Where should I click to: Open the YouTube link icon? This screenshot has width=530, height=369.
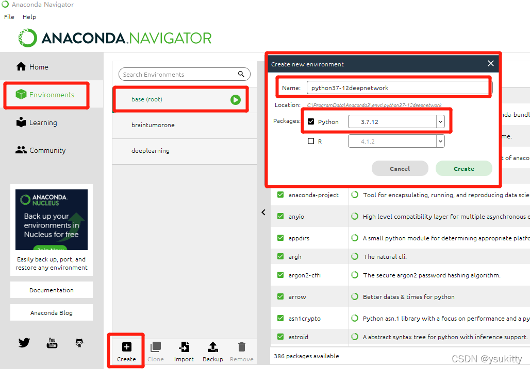click(x=52, y=343)
